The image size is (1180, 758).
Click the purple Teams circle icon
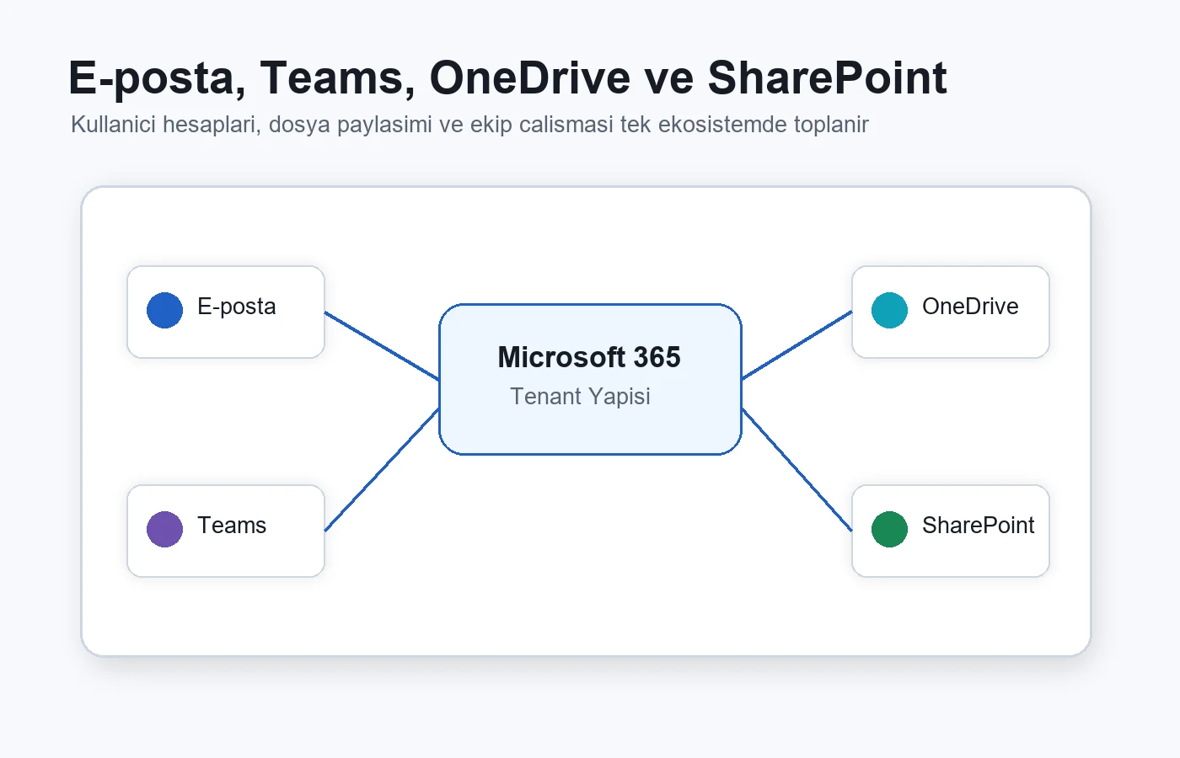(x=164, y=529)
